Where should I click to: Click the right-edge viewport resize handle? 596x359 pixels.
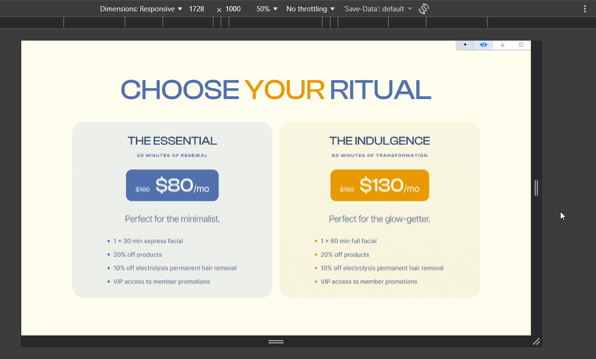point(536,188)
